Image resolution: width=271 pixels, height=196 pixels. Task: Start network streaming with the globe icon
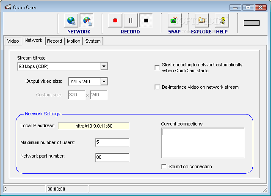(x=71, y=21)
